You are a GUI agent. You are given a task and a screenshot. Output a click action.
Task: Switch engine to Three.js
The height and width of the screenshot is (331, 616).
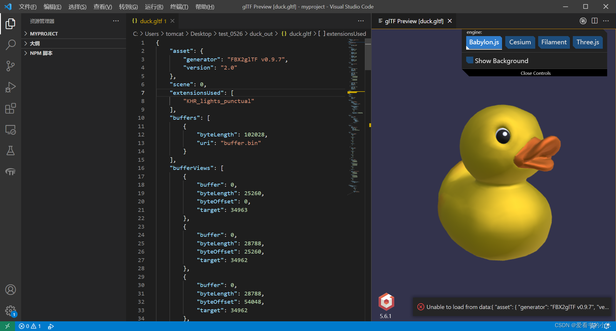[x=588, y=42]
